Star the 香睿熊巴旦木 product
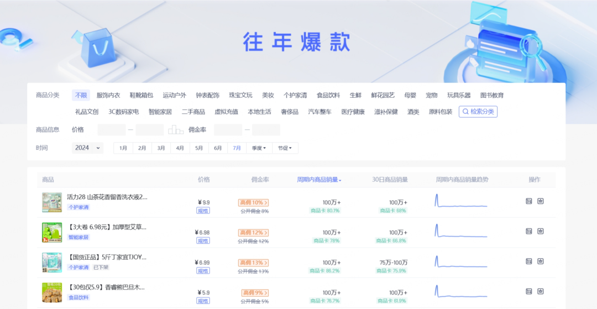 point(540,291)
